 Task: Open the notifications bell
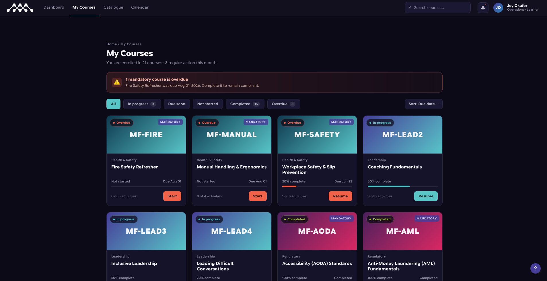483,8
